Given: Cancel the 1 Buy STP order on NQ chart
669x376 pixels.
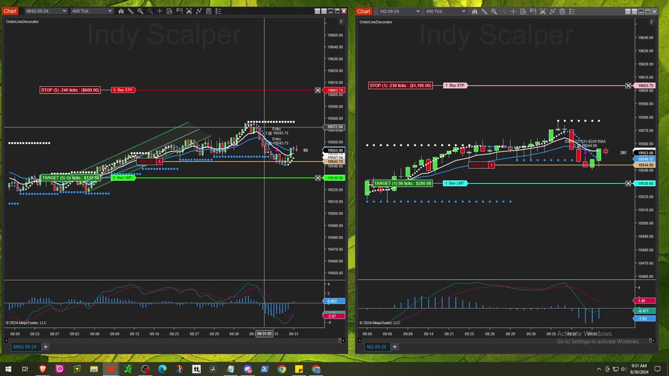Looking at the screenshot, I should (628, 86).
